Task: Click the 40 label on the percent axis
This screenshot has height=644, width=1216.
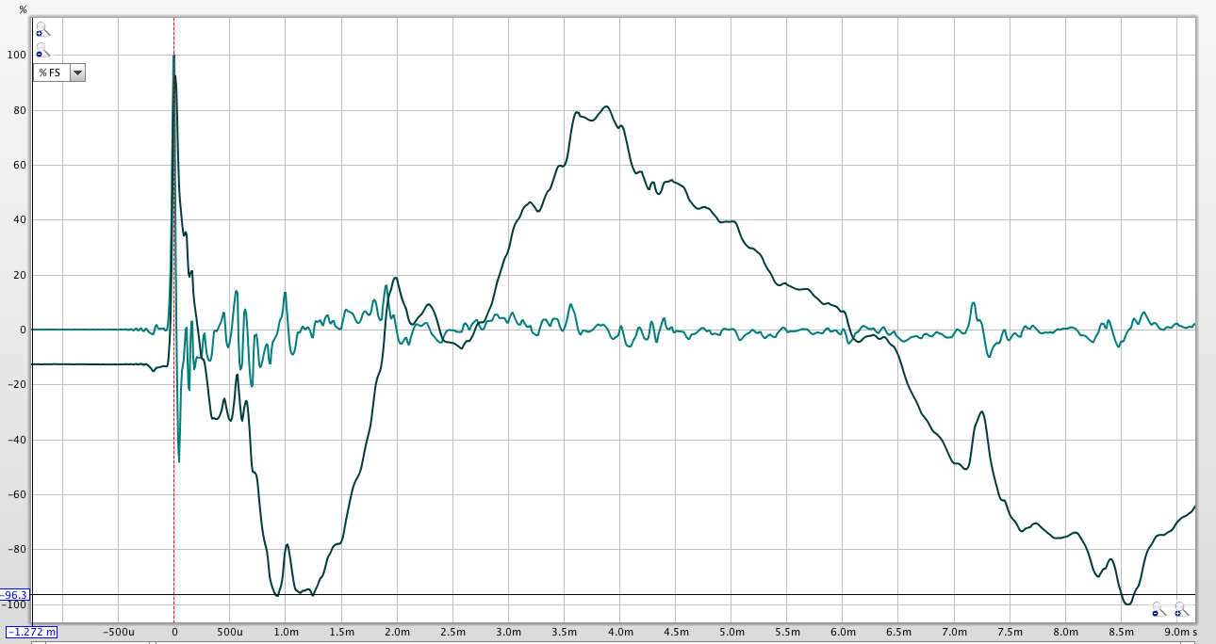Action: click(22, 220)
